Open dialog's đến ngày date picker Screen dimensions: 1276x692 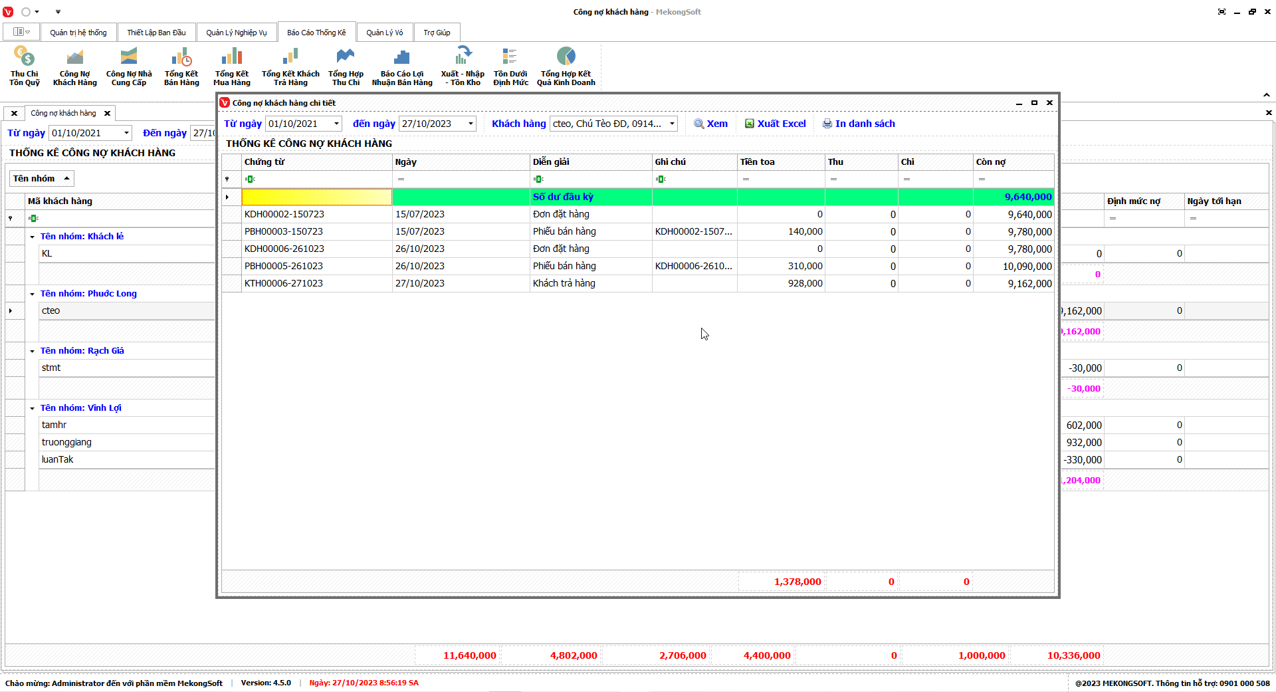pos(471,124)
